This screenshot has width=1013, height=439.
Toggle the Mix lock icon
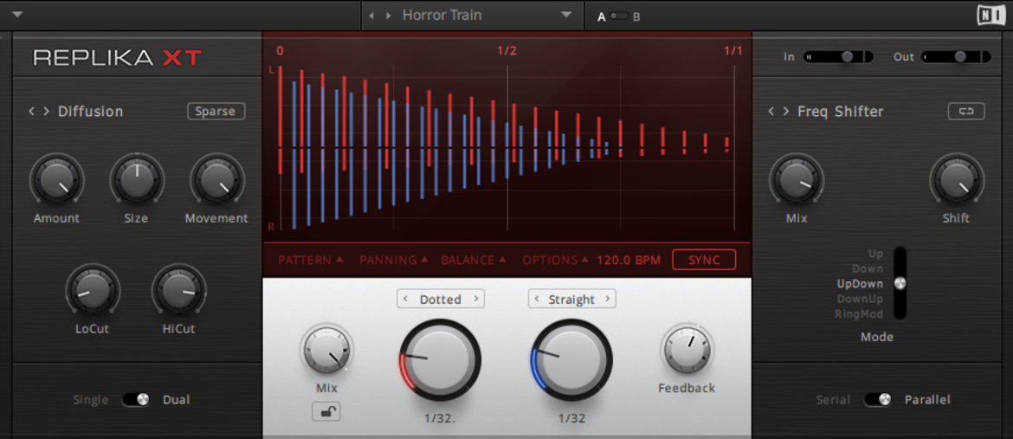click(x=326, y=412)
